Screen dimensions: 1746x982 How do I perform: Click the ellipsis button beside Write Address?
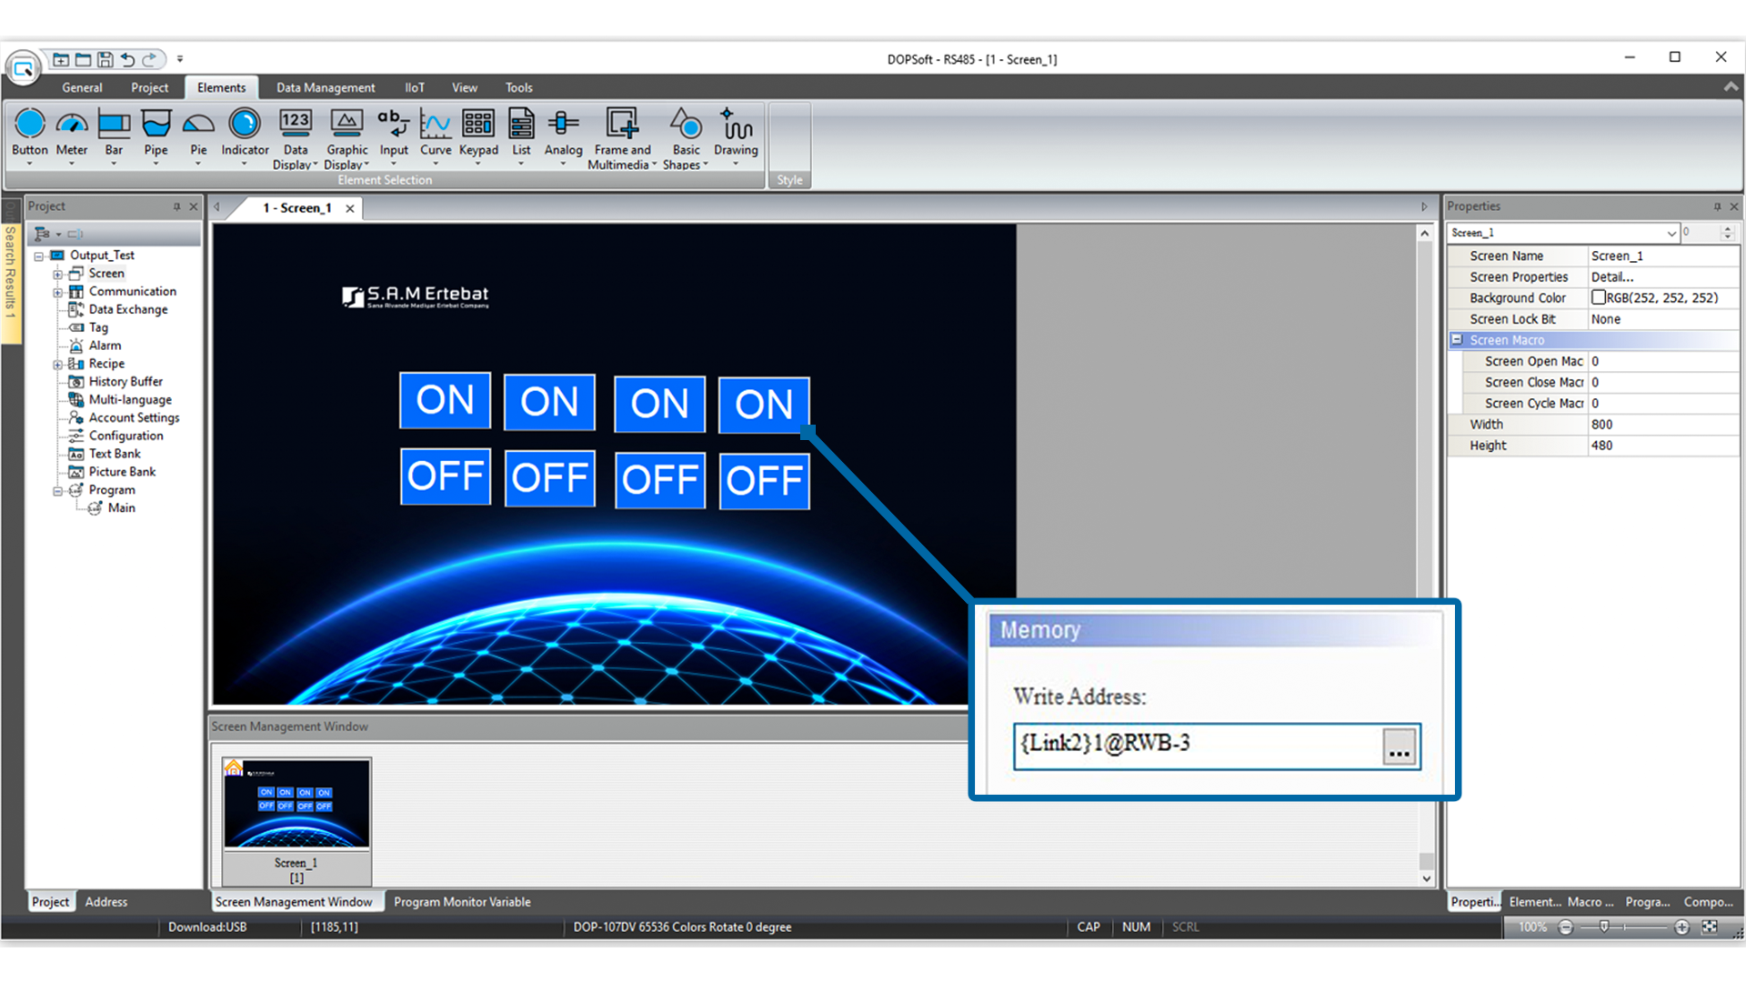(x=1399, y=747)
